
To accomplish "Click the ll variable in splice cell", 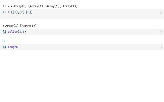I will click(x=5, y=32).
